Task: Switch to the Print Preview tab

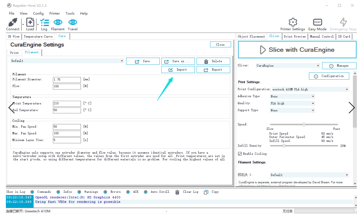Action: click(x=295, y=37)
